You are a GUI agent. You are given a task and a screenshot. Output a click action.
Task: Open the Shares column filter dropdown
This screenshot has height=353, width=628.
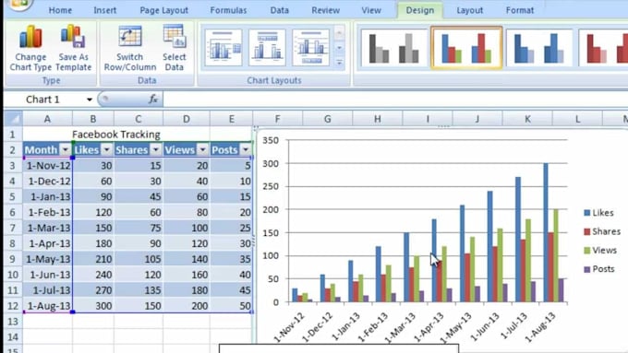coord(156,150)
